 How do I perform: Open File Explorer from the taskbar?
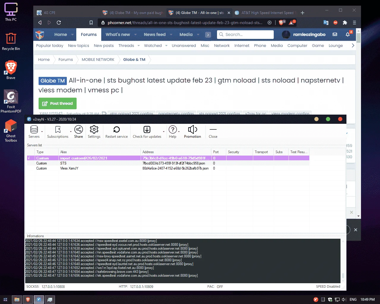click(17, 300)
